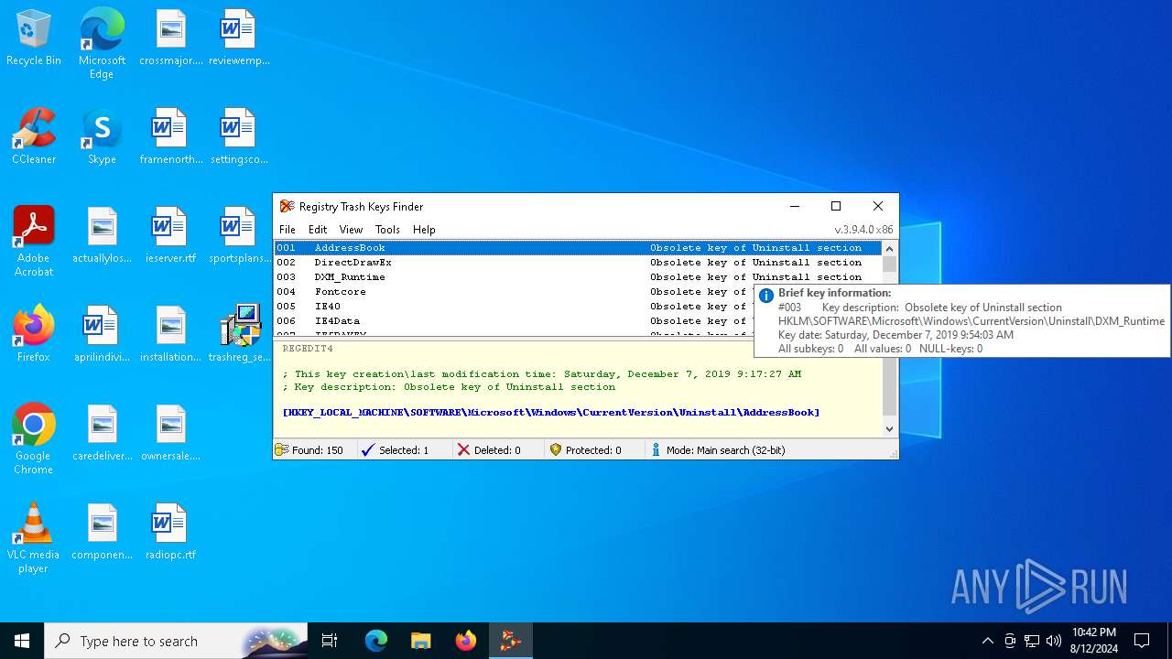
Task: Click the Found: 150 status entry
Action: 316,450
